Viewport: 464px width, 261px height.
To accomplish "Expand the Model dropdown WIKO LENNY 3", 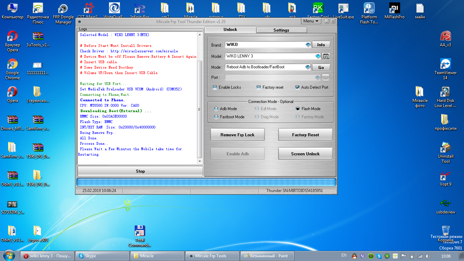I will pyautogui.click(x=318, y=56).
